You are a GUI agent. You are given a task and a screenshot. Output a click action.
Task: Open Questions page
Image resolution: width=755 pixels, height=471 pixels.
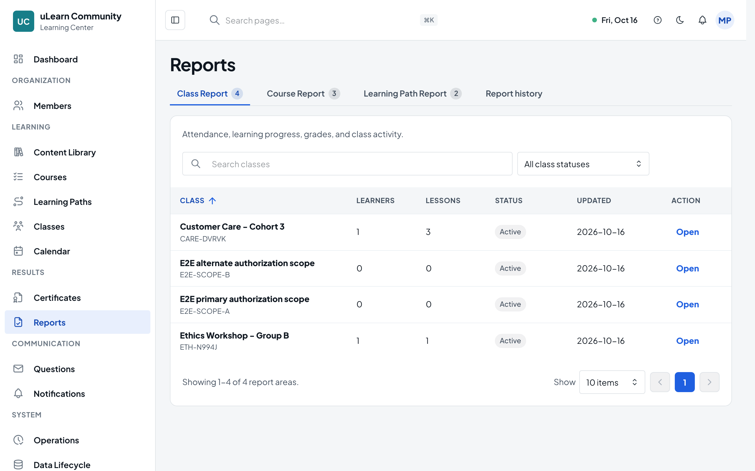tap(77, 369)
